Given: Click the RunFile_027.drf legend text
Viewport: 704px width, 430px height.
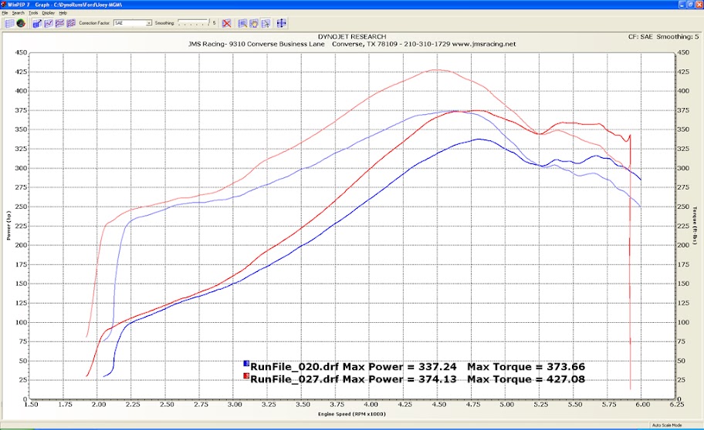Looking at the screenshot, I should 295,379.
